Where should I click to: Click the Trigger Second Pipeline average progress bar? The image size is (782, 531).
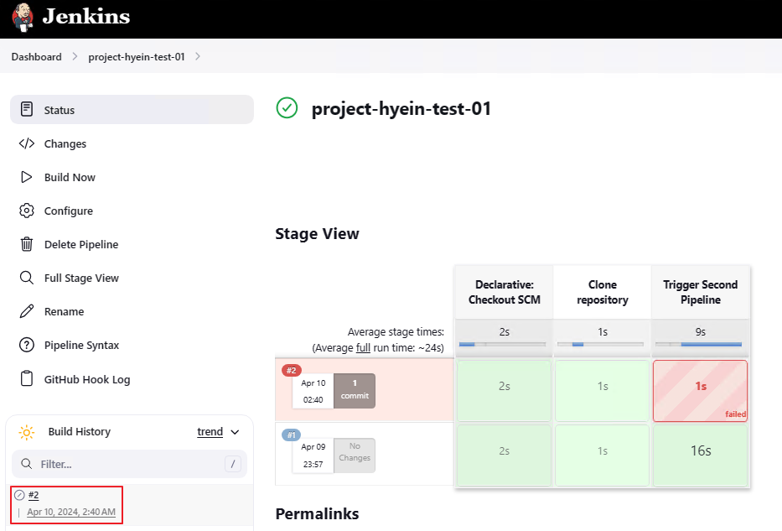[698, 344]
